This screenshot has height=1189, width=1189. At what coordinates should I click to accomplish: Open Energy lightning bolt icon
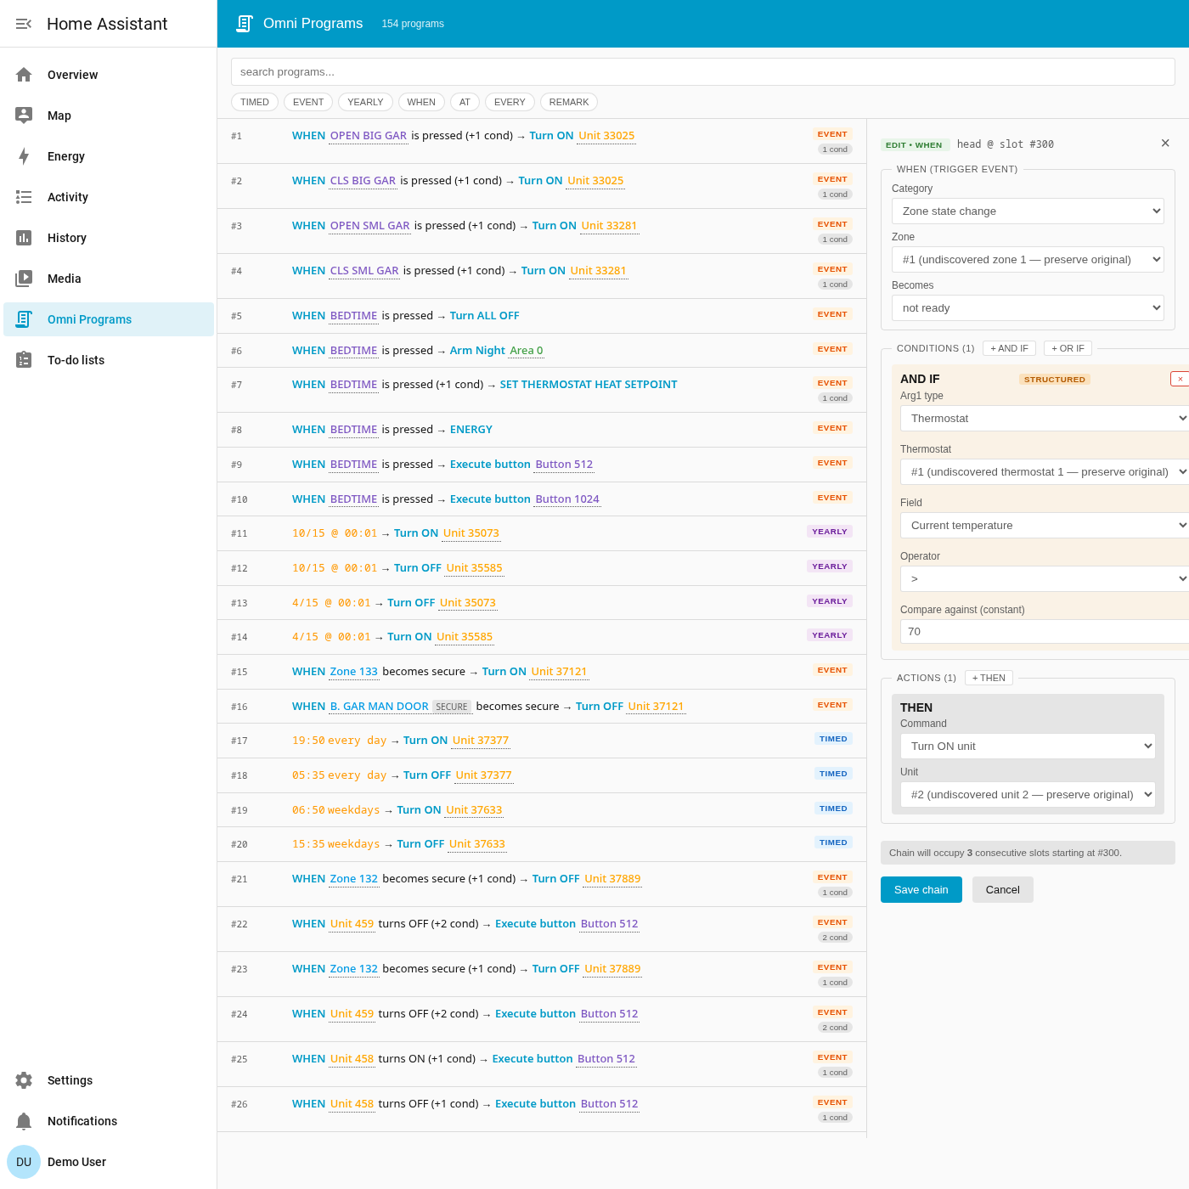(24, 156)
